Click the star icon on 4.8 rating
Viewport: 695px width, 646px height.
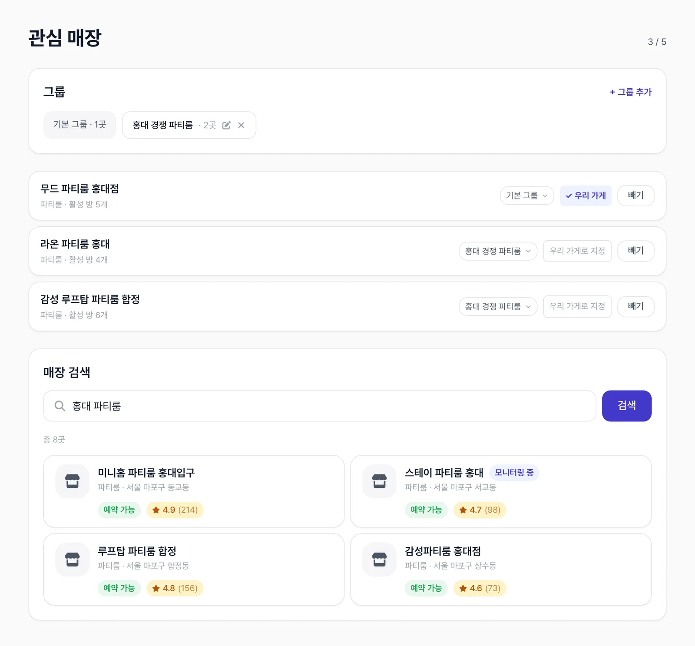point(156,588)
